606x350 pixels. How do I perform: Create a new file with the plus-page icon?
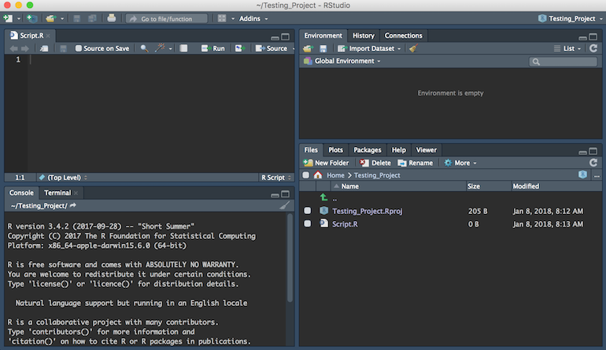pos(8,18)
